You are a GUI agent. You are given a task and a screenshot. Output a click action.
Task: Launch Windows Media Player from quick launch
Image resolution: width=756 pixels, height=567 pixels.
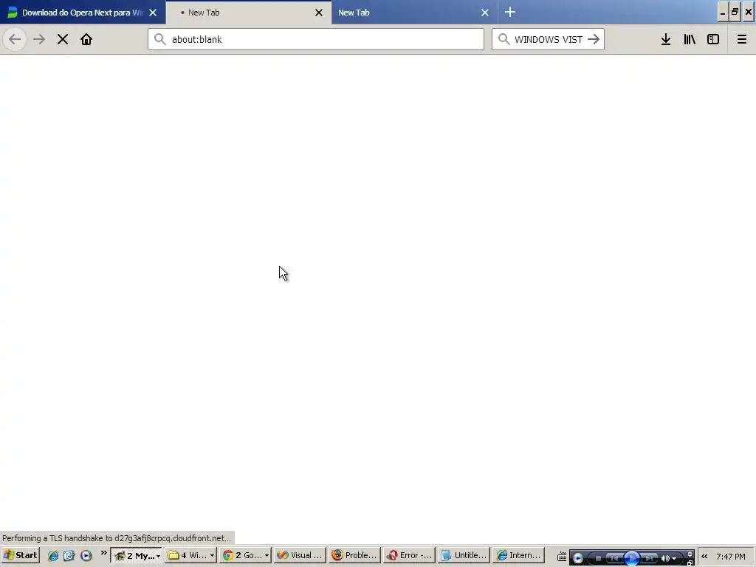click(x=86, y=555)
